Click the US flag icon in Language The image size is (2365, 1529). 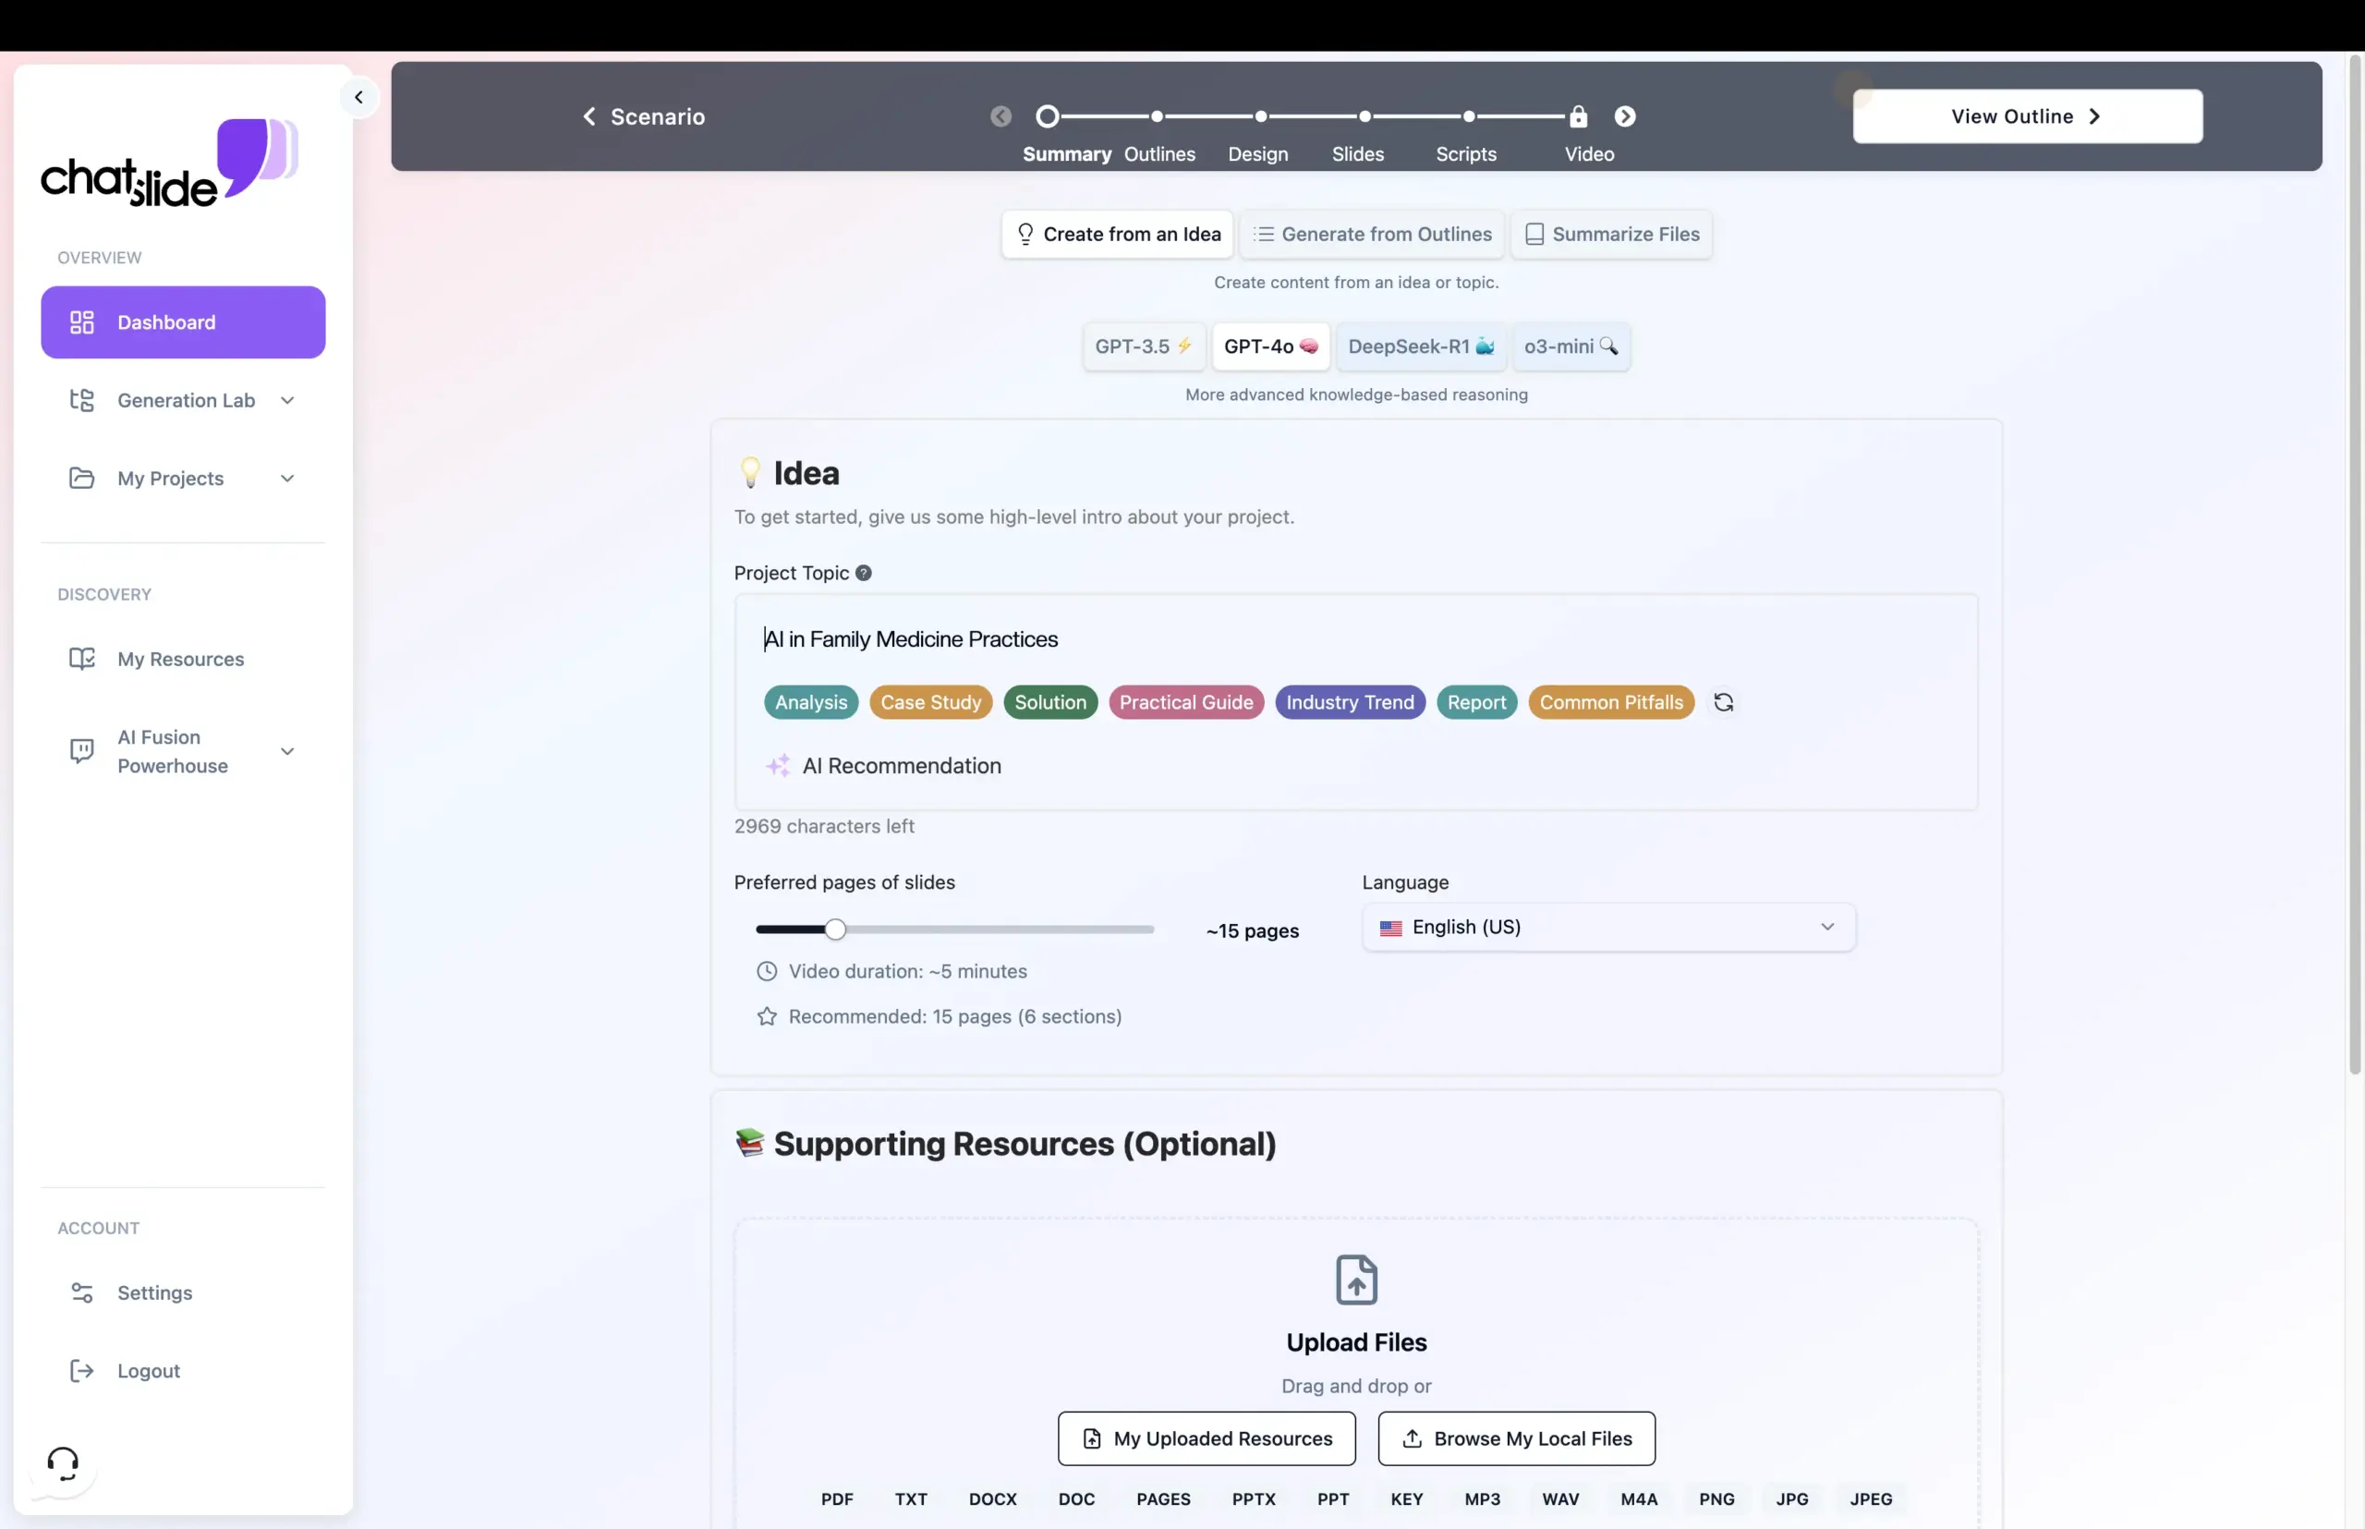pos(1391,928)
